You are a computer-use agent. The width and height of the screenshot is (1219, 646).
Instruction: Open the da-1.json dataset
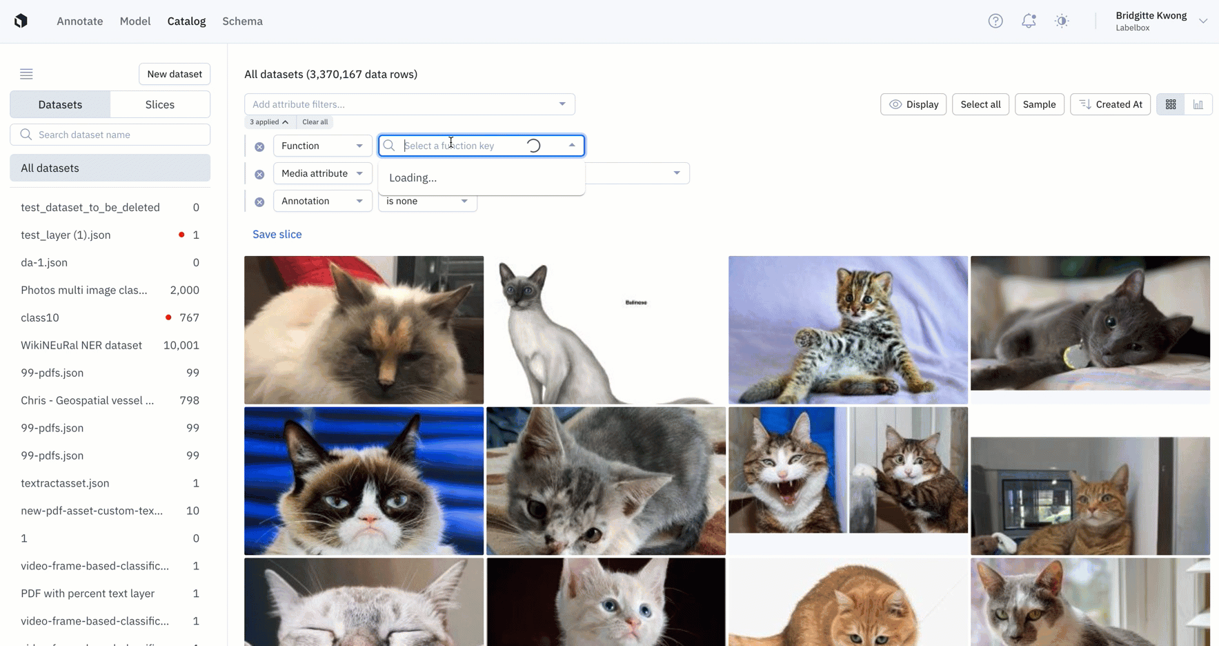pyautogui.click(x=110, y=262)
